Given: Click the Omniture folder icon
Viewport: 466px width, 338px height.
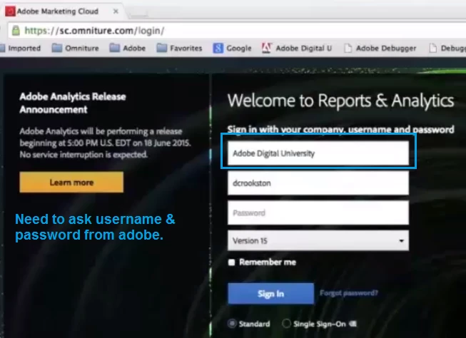Looking at the screenshot, I should (57, 48).
